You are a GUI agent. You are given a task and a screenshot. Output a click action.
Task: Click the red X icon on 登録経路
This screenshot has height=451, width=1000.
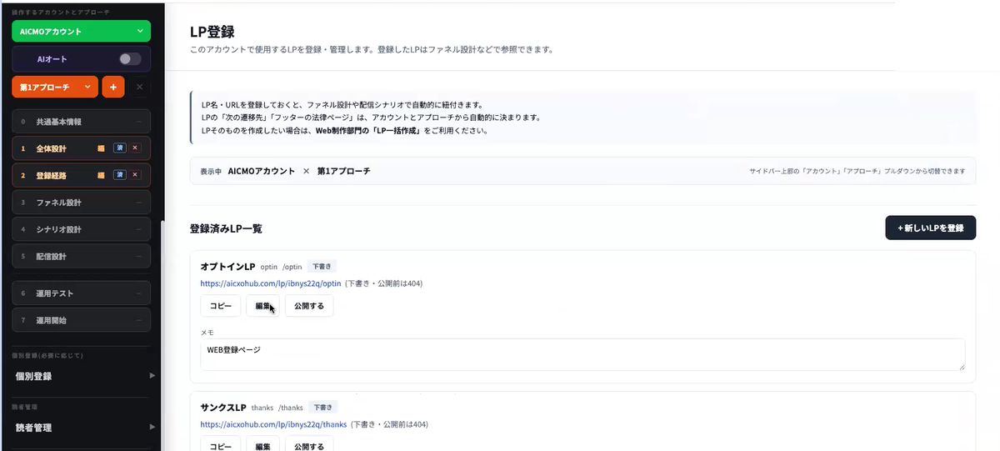(136, 175)
